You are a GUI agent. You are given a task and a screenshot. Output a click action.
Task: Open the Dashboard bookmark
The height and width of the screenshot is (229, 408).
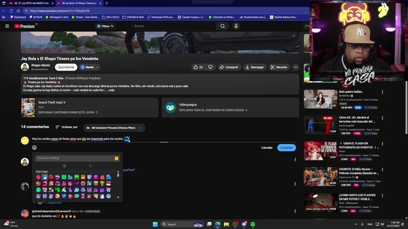pos(18,17)
